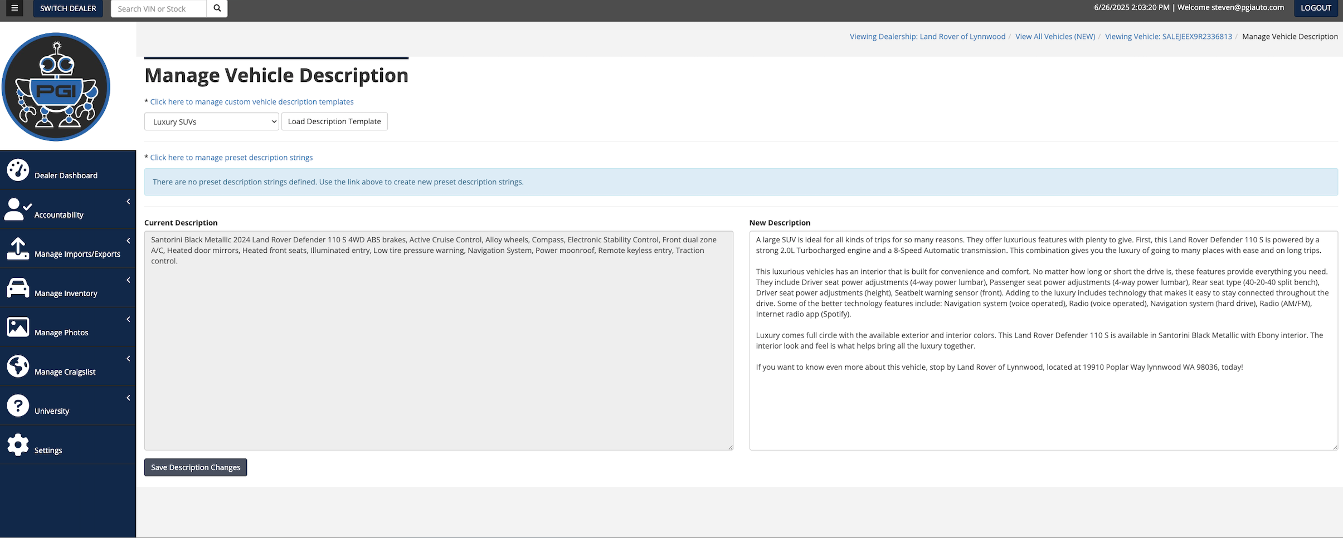Open Settings gear icon
Image resolution: width=1343 pixels, height=538 pixels.
18,445
